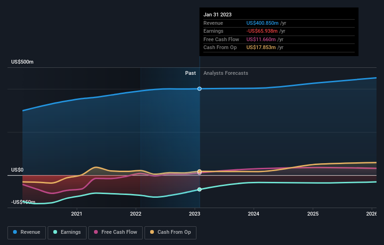Image resolution: width=384 pixels, height=245 pixels.
Task: Click the Revenue row label in tooltip
Action: (213, 23)
